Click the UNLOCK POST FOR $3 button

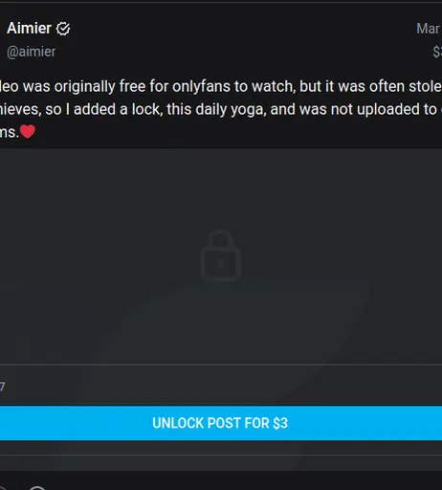[221, 423]
